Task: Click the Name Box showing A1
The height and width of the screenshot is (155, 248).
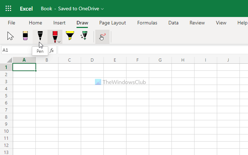Action: coord(17,50)
